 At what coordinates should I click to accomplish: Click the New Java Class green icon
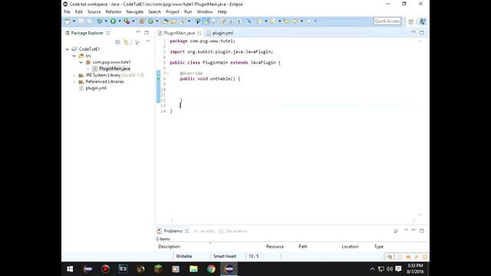(x=150, y=21)
